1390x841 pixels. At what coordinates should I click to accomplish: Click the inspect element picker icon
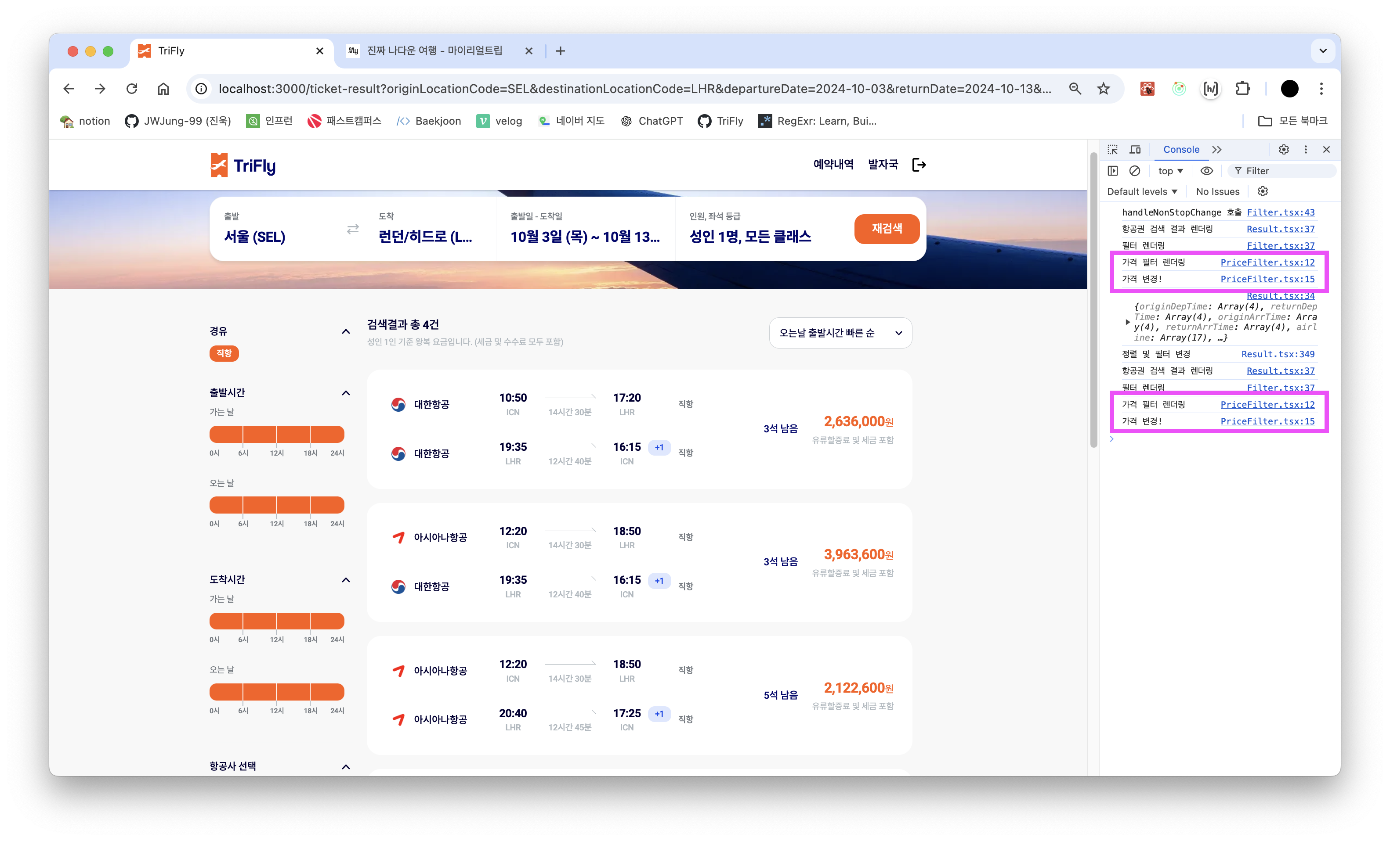click(x=1112, y=149)
